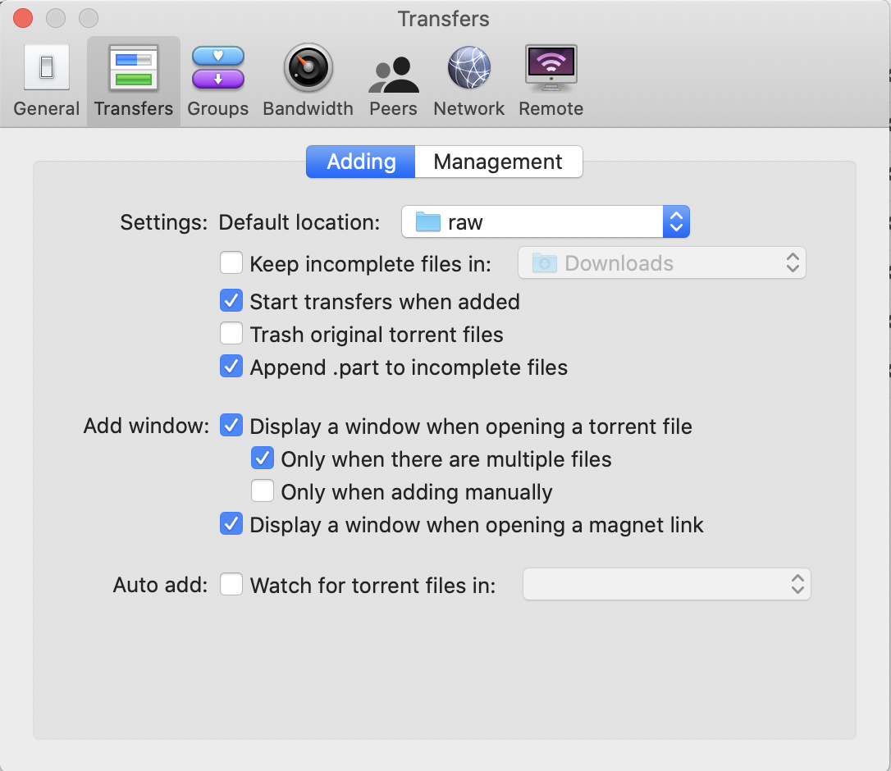Toggle Only when adding manually checkbox
Screen dimensions: 891x771
[x=263, y=491]
